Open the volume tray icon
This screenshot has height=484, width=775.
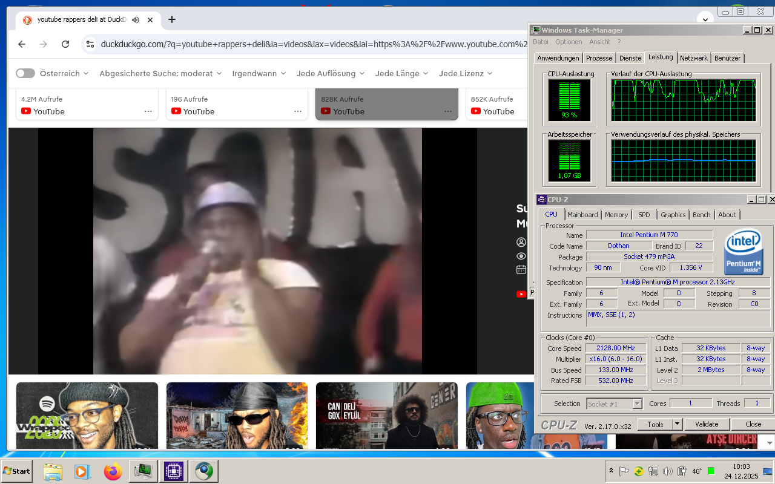[x=667, y=471]
